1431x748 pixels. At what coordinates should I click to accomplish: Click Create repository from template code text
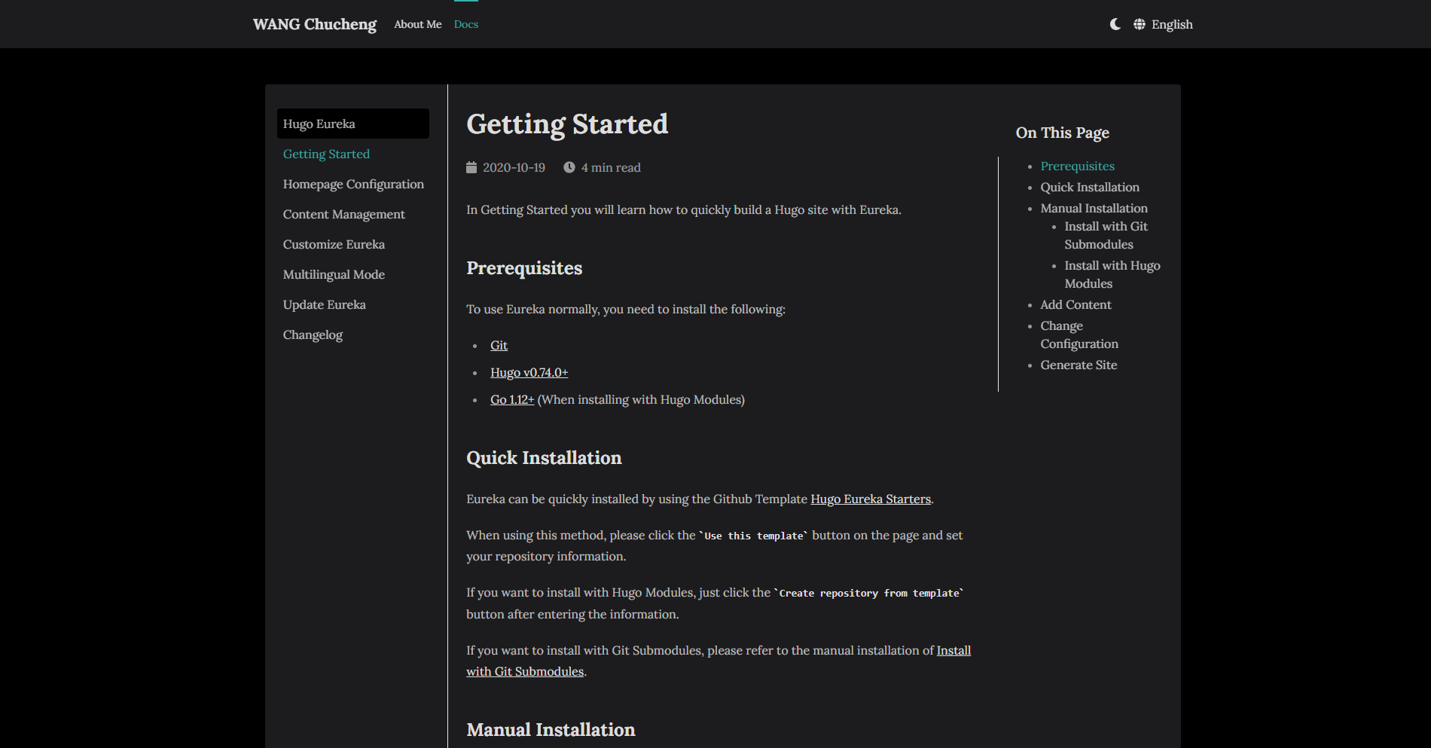[869, 593]
